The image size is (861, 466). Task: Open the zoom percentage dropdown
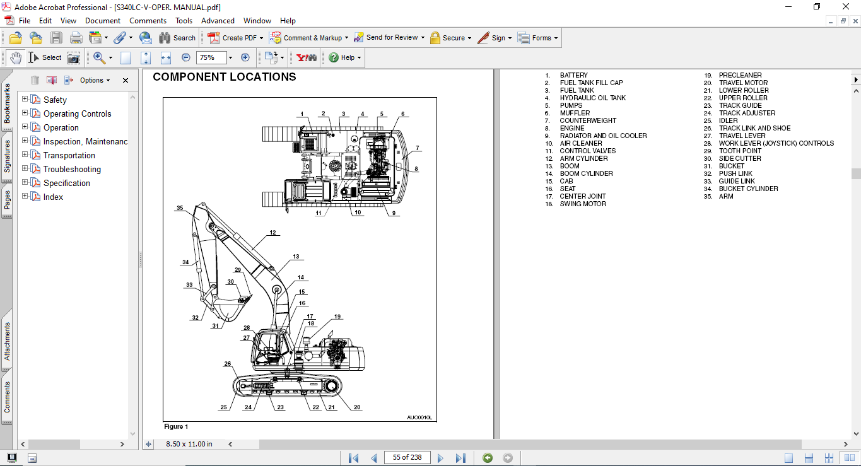pos(230,57)
